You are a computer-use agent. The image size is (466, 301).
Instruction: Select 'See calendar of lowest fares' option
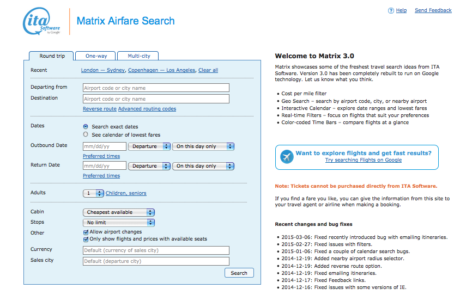pyautogui.click(x=86, y=134)
